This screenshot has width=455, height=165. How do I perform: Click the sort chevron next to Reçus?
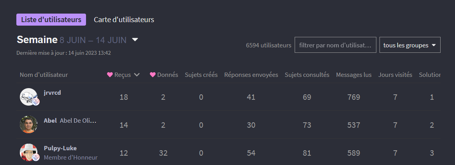pyautogui.click(x=137, y=75)
